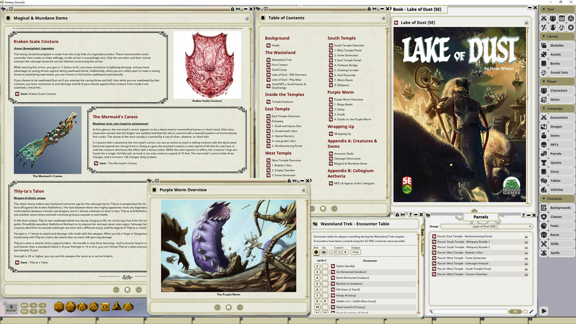Open the dice tower d20 icon under Tool
576x324 pixels.
[571, 18]
